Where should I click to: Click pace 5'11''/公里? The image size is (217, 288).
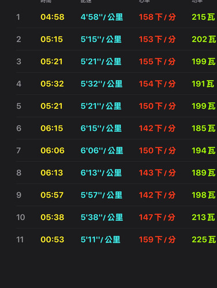[100, 240]
